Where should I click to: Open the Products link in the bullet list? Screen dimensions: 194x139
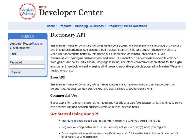[78, 121]
